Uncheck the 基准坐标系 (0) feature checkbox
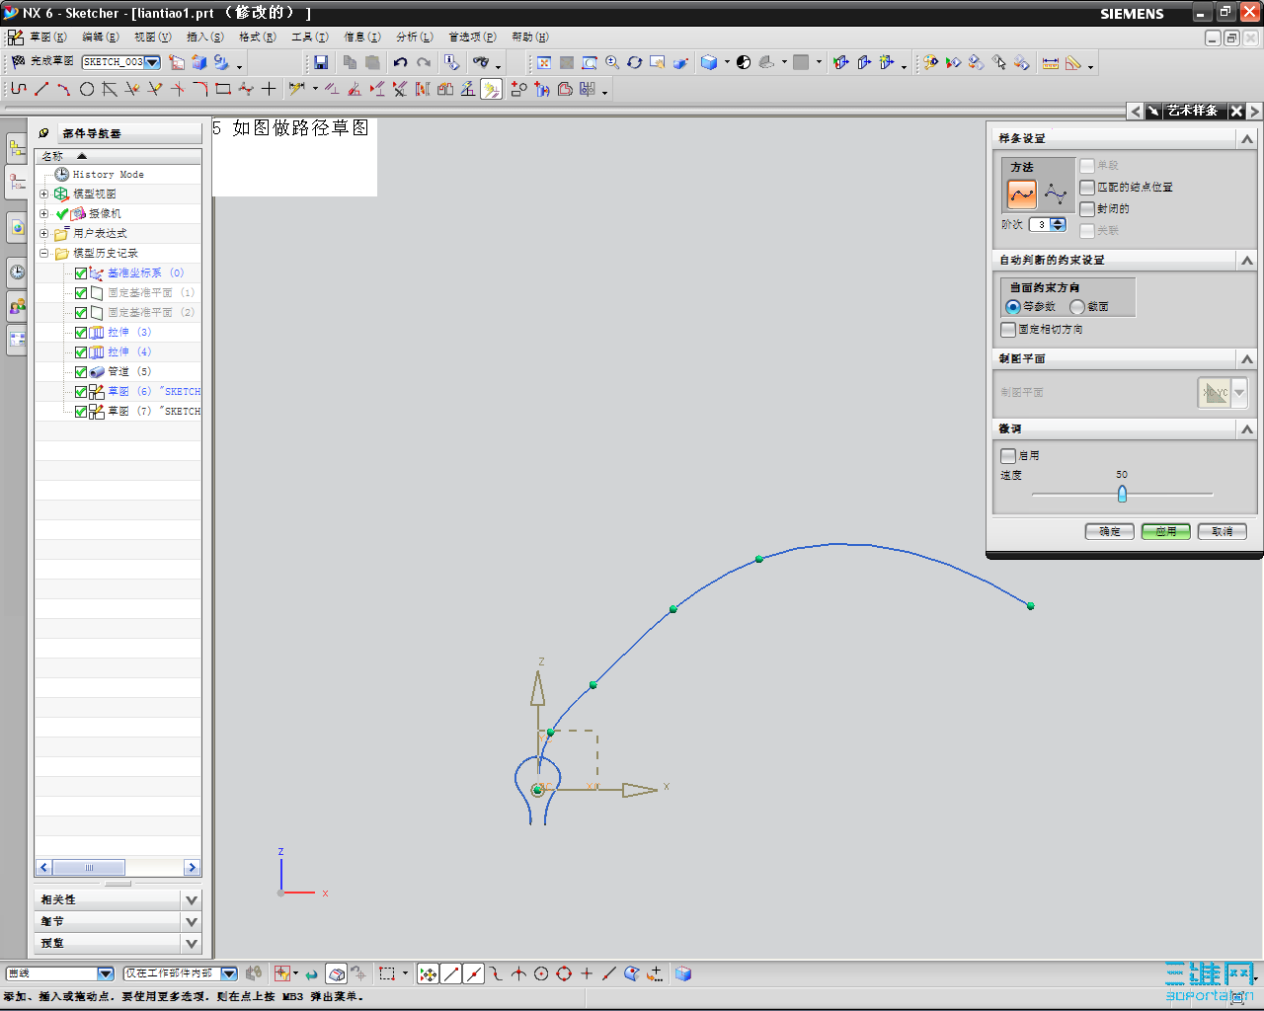 pos(81,273)
